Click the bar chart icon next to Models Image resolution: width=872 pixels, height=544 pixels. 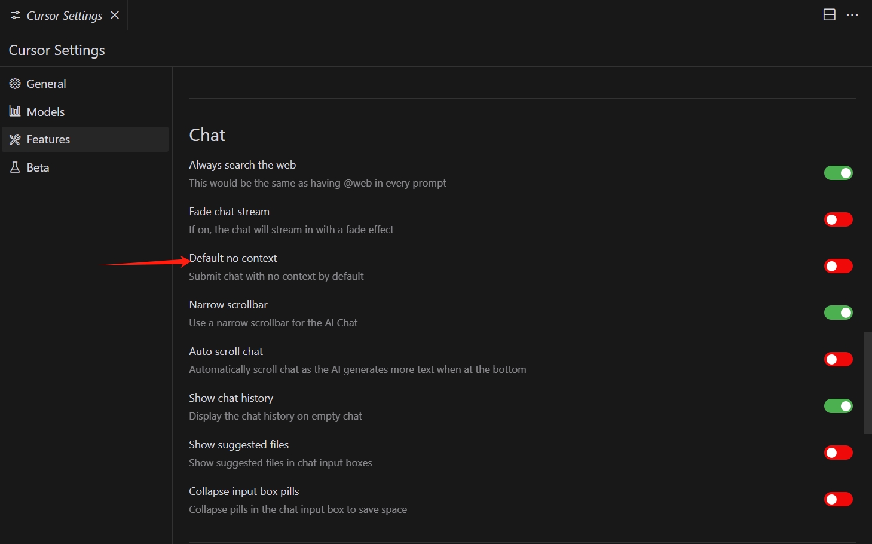(x=15, y=111)
